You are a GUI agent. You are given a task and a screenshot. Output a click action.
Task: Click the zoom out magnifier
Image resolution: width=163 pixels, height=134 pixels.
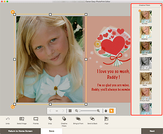pyautogui.click(x=77, y=111)
